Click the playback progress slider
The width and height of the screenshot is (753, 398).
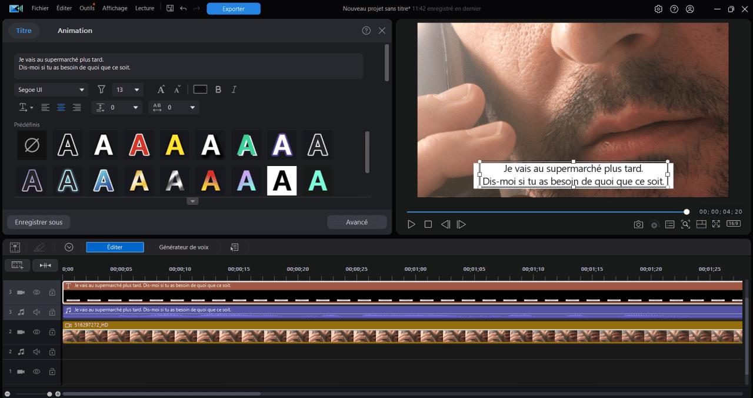point(547,211)
